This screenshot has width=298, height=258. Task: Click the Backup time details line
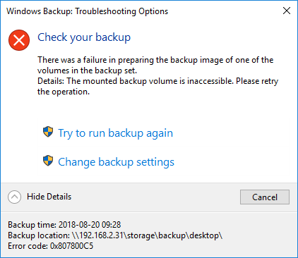64,225
